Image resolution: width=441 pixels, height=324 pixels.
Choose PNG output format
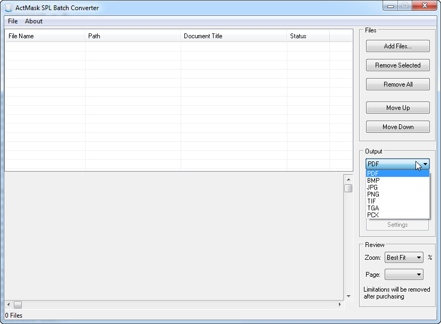tap(397, 194)
